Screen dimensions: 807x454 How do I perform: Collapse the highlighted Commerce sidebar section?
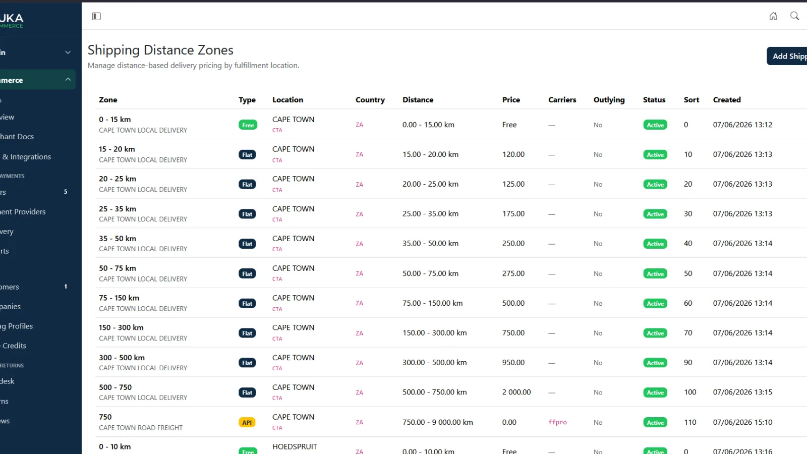coord(68,80)
